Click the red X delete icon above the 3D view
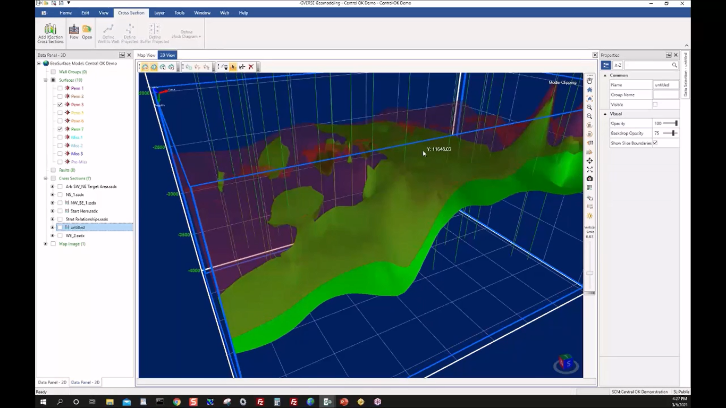This screenshot has height=408, width=726. pyautogui.click(x=251, y=66)
